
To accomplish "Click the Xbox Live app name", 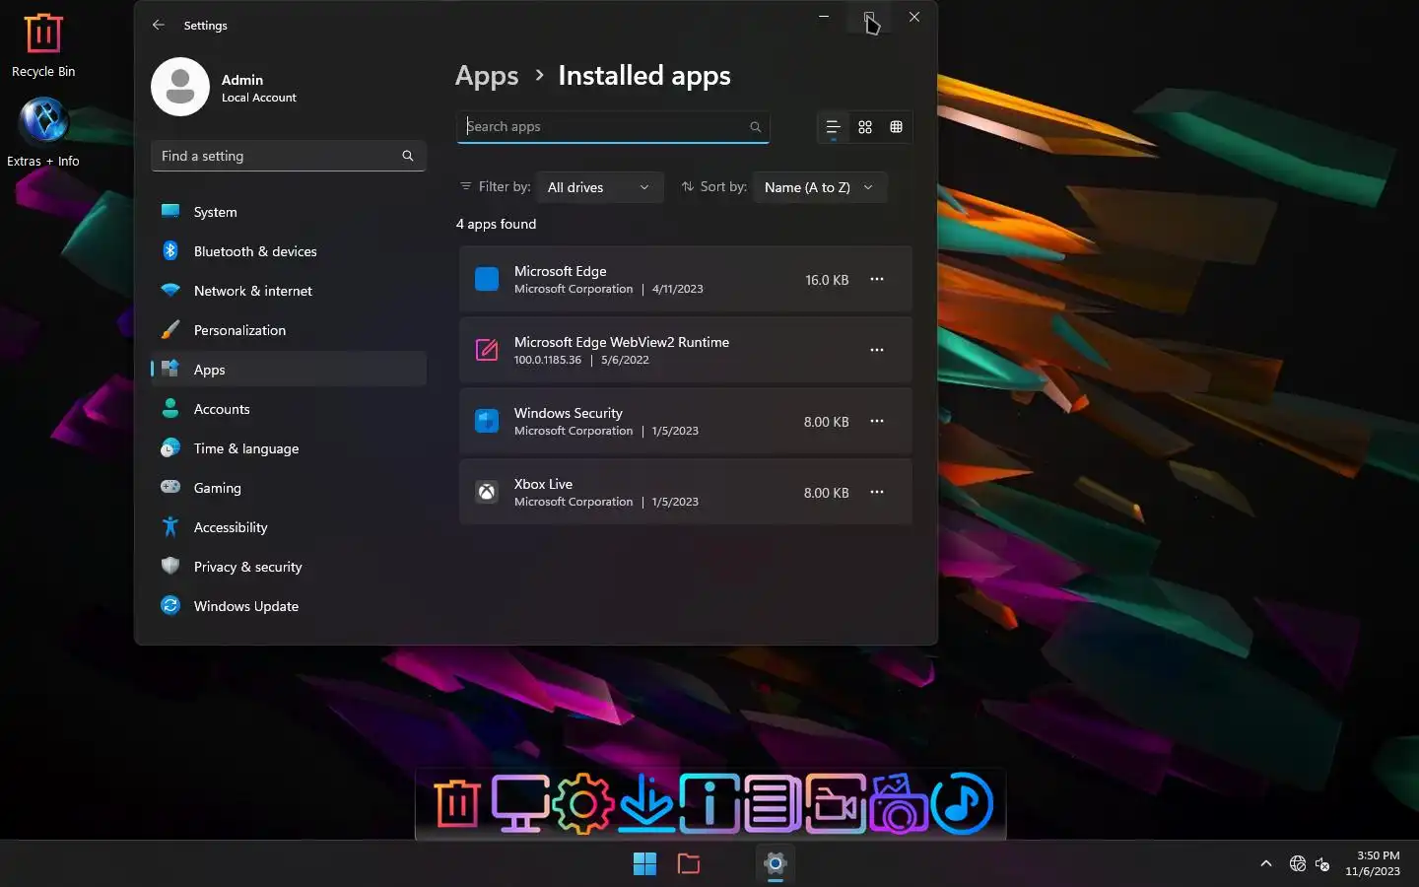I will tap(543, 484).
